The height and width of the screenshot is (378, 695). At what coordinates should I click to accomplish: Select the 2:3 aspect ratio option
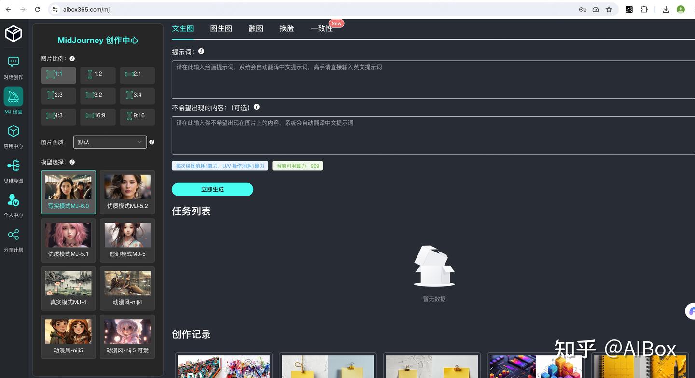point(58,96)
